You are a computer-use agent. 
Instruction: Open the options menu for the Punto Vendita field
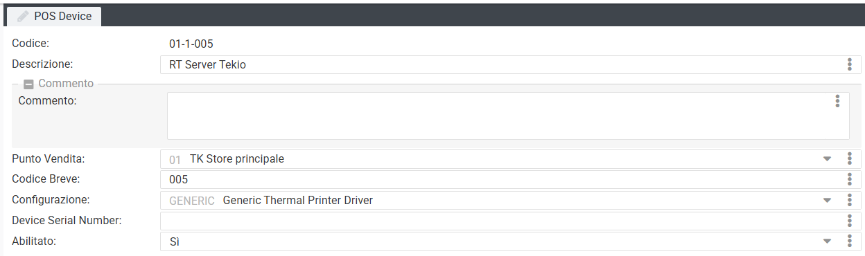tap(849, 158)
